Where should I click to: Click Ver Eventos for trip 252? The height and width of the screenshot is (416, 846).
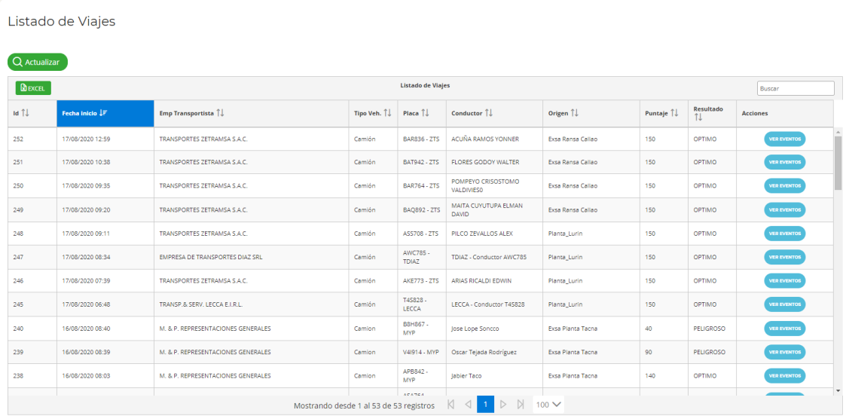(x=784, y=139)
